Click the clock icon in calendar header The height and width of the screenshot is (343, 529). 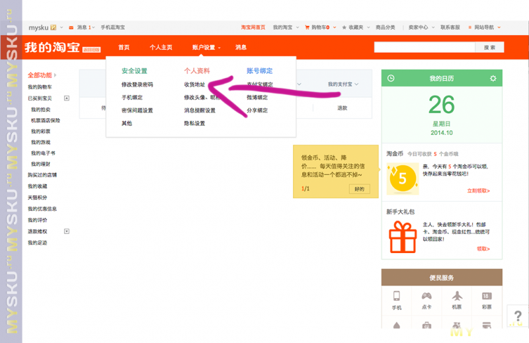pos(391,78)
